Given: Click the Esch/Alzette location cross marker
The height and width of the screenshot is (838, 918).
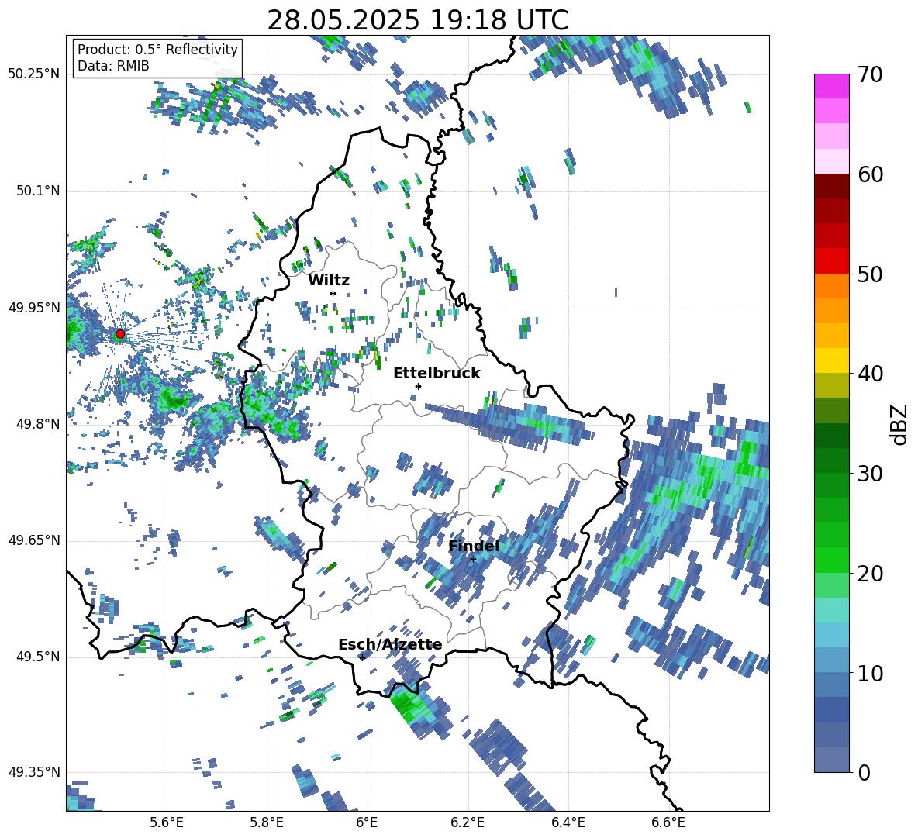Looking at the screenshot, I should click(x=362, y=657).
